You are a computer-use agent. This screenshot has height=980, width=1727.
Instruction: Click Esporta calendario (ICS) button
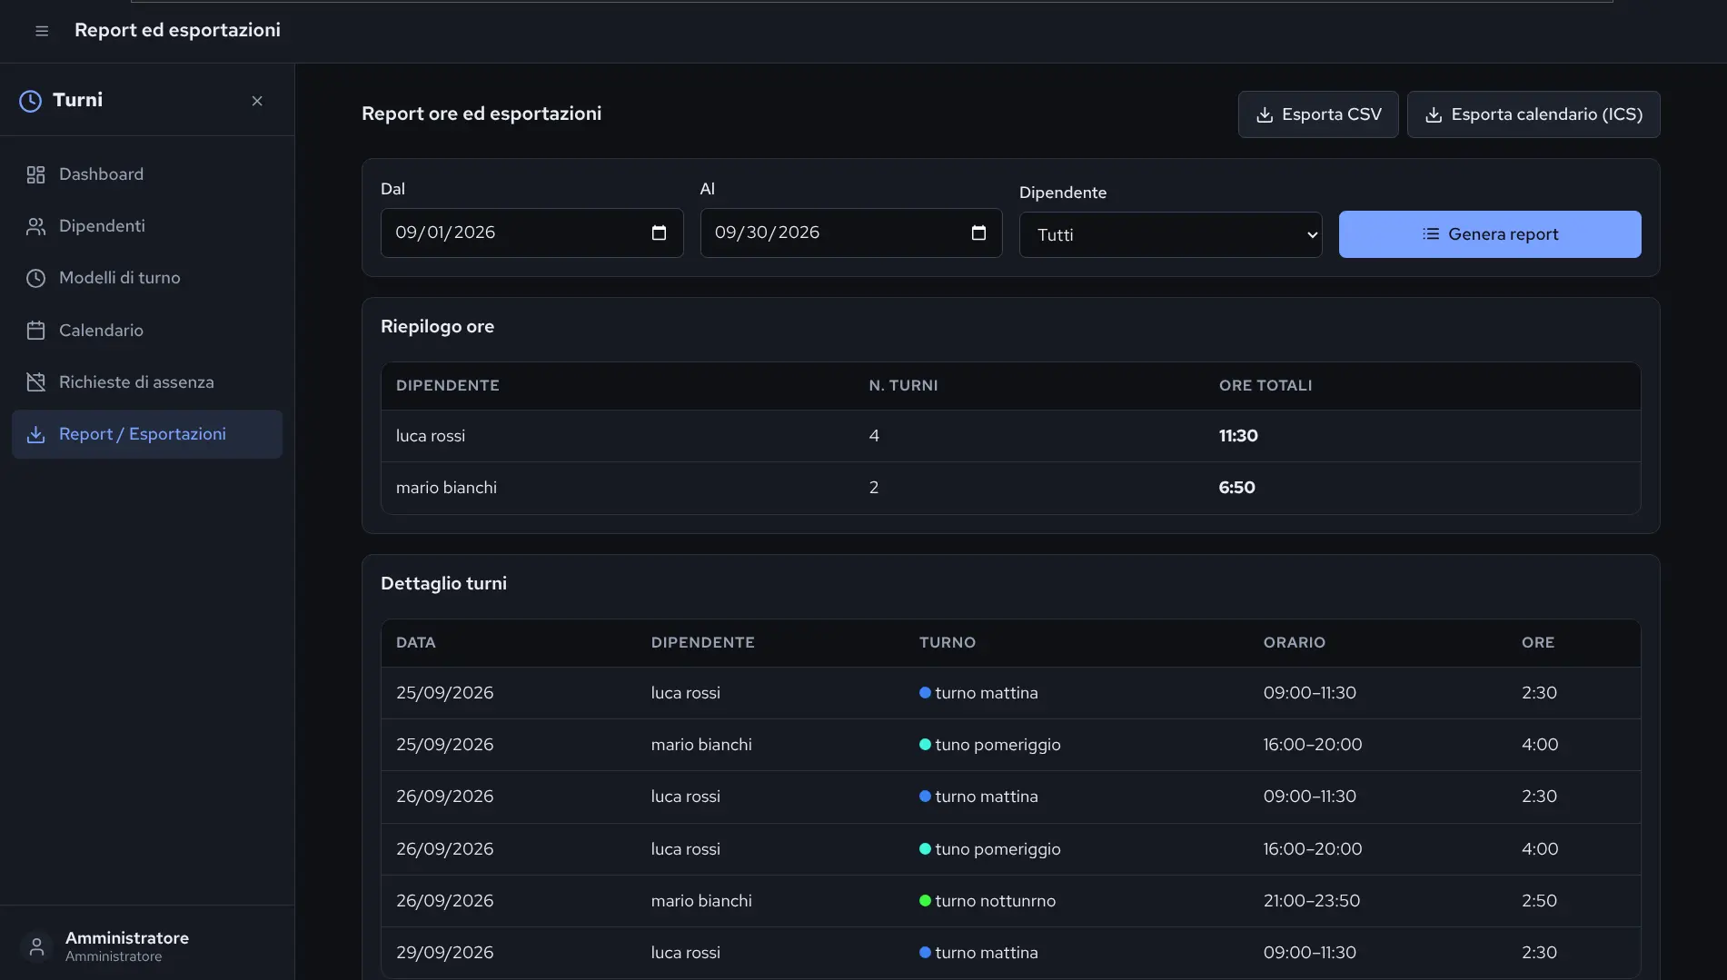click(1533, 114)
